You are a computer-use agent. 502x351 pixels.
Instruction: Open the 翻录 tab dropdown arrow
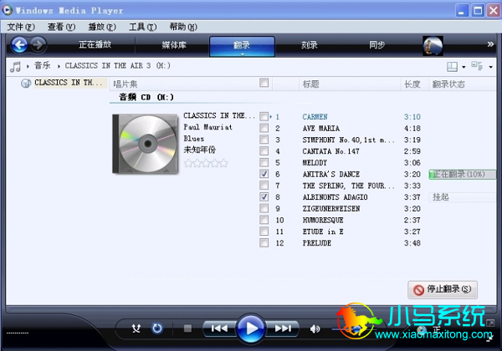point(243,54)
